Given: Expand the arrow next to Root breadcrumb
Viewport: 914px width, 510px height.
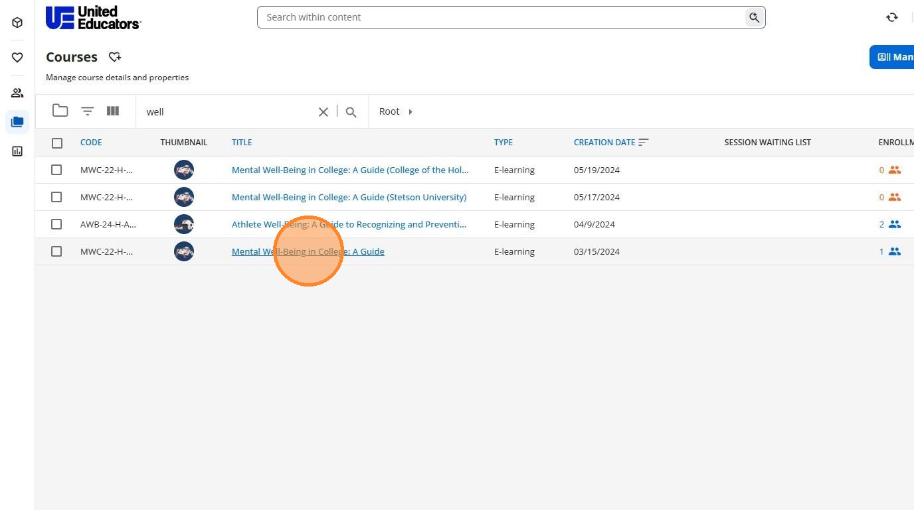Looking at the screenshot, I should (411, 111).
